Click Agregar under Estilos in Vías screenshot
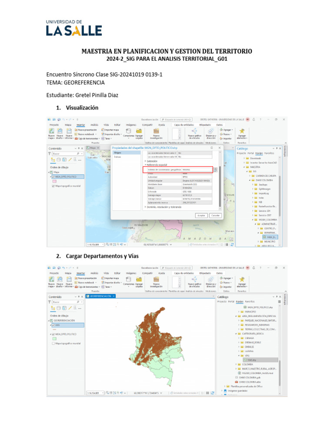 click(227, 279)
